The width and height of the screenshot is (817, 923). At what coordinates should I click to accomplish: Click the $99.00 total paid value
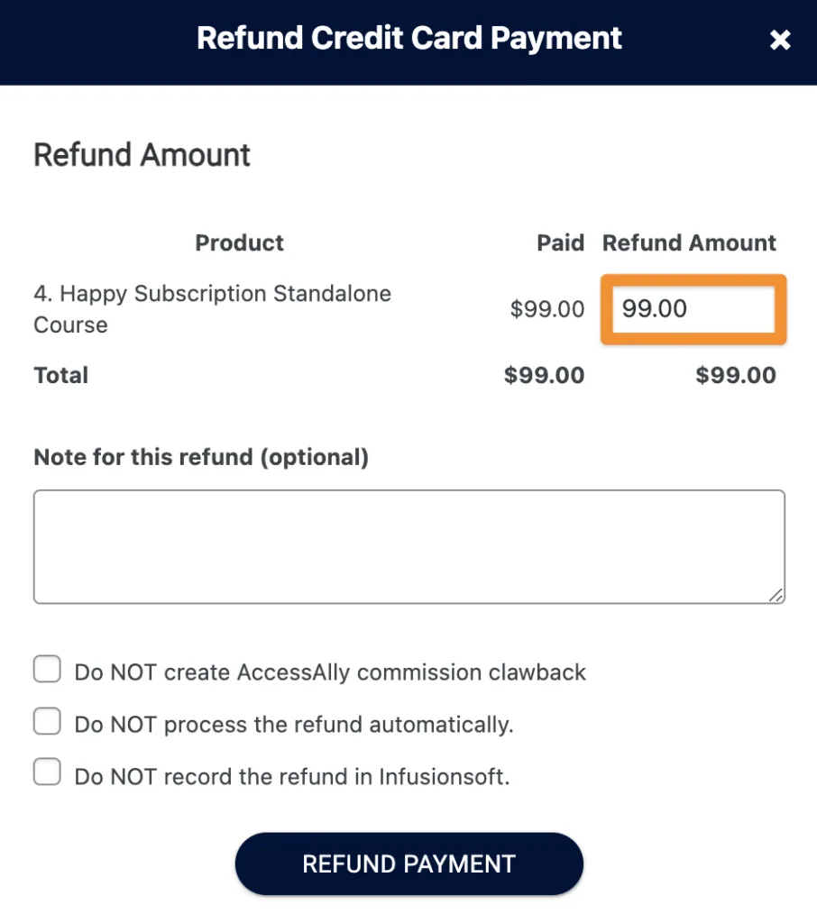tap(545, 375)
